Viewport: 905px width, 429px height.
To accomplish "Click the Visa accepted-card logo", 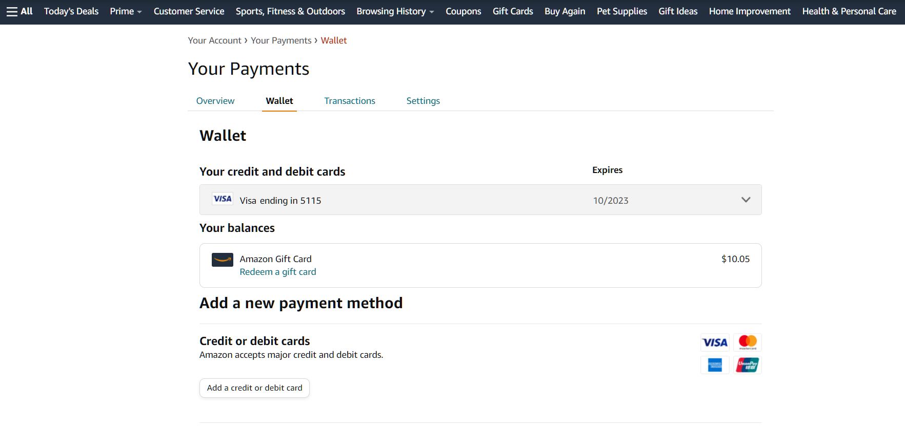I will 715,342.
